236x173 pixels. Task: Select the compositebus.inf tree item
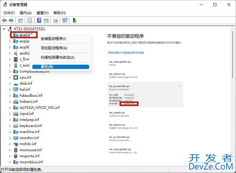pos(34,71)
